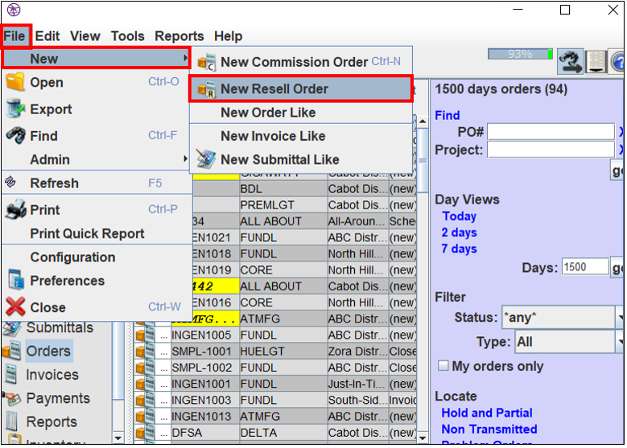Click the Payments sidebar icon
Screen dimensions: 627x448
pyautogui.click(x=12, y=397)
